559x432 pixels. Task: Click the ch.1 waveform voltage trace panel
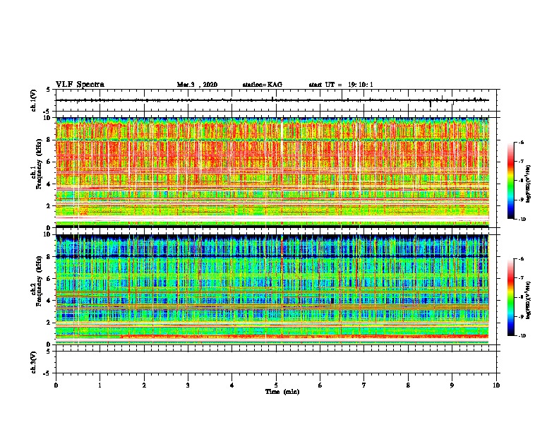tap(276, 100)
